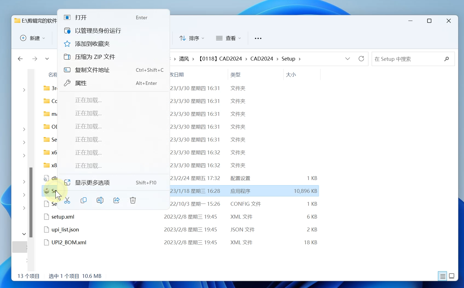This screenshot has height=288, width=464.
Task: Click the 10,896 KB size cell
Action: pyautogui.click(x=305, y=191)
